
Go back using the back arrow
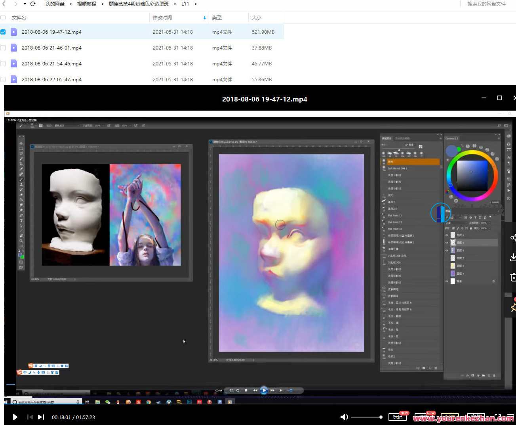pos(4,4)
